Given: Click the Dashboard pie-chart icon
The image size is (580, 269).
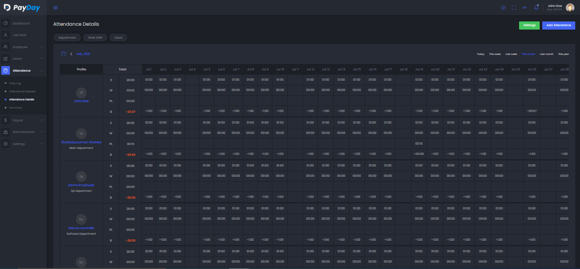Looking at the screenshot, I should [6, 23].
